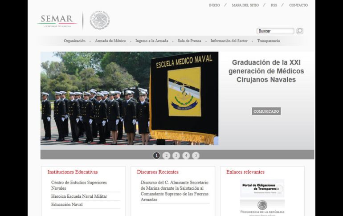343x216 pixels.
Task: Open the Transparencia menu item
Action: click(268, 41)
